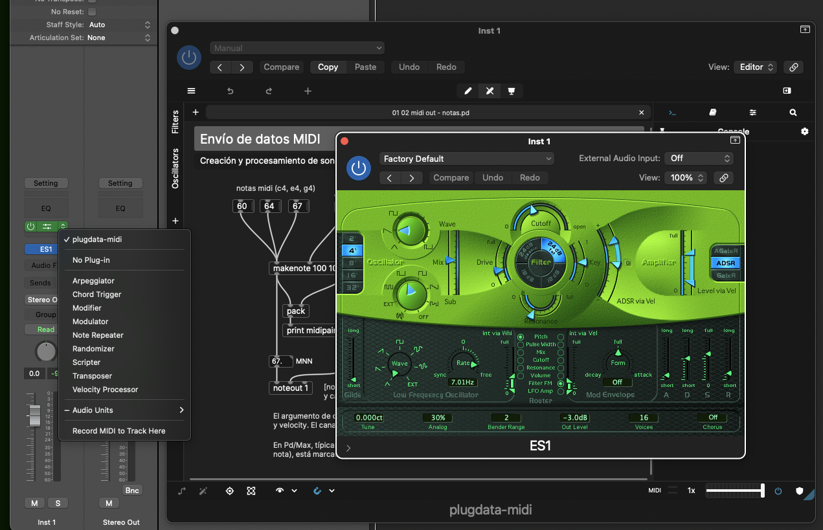Click plugdata link chain icon
This screenshot has height=530, width=823.
point(793,67)
